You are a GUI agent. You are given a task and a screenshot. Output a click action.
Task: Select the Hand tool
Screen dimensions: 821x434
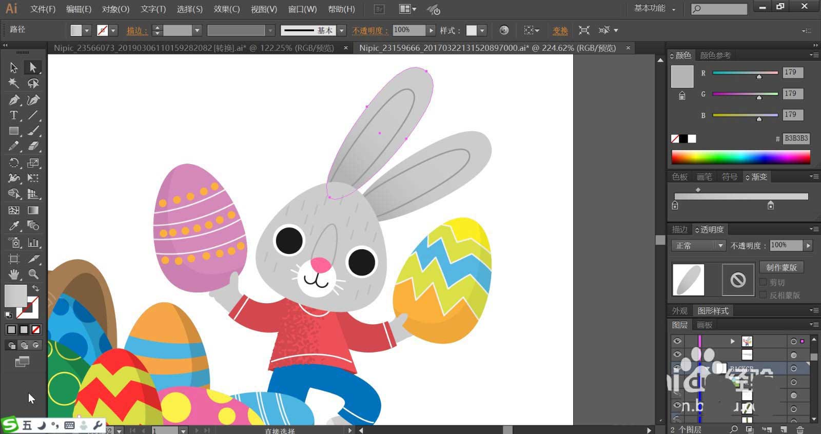tap(14, 274)
